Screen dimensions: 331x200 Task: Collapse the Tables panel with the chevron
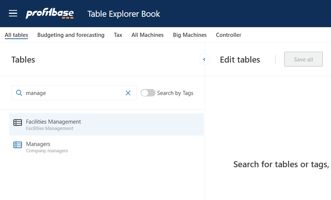pyautogui.click(x=204, y=60)
